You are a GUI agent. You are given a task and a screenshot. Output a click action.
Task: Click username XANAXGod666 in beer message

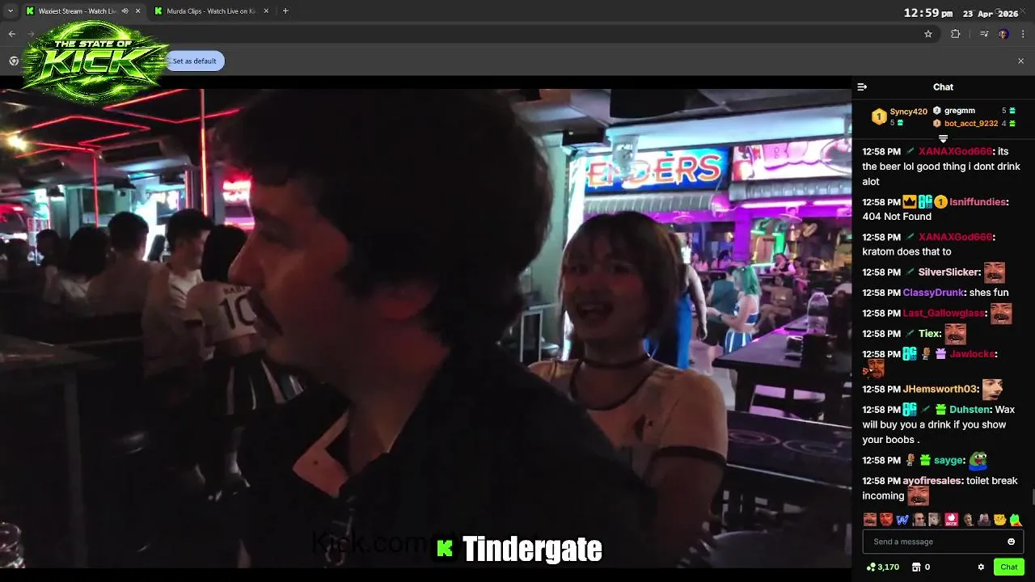coord(955,151)
